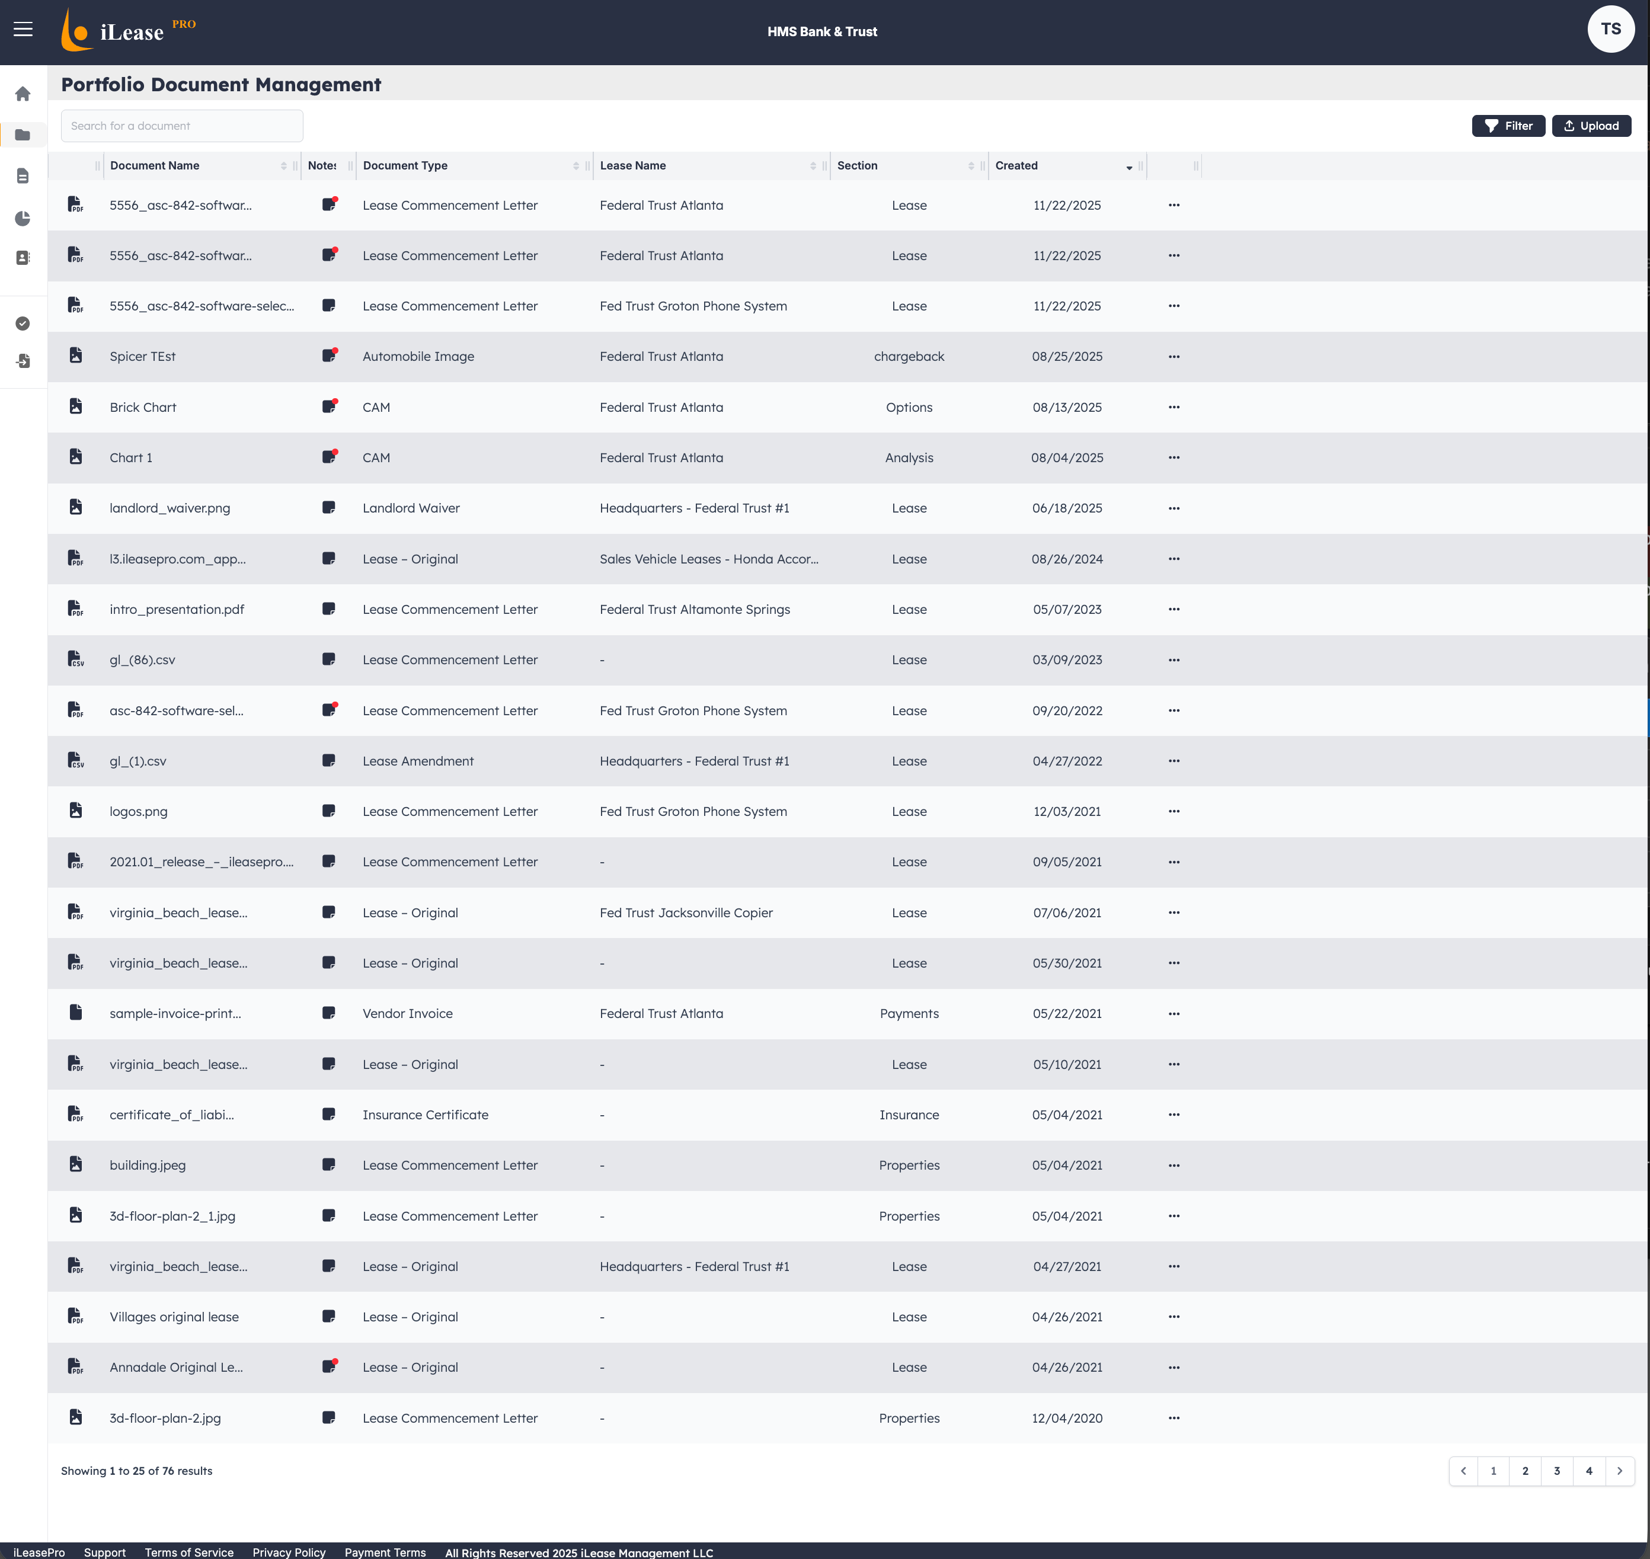
Task: Click the PDF icon next to intro_presentation.pdf
Action: point(76,609)
